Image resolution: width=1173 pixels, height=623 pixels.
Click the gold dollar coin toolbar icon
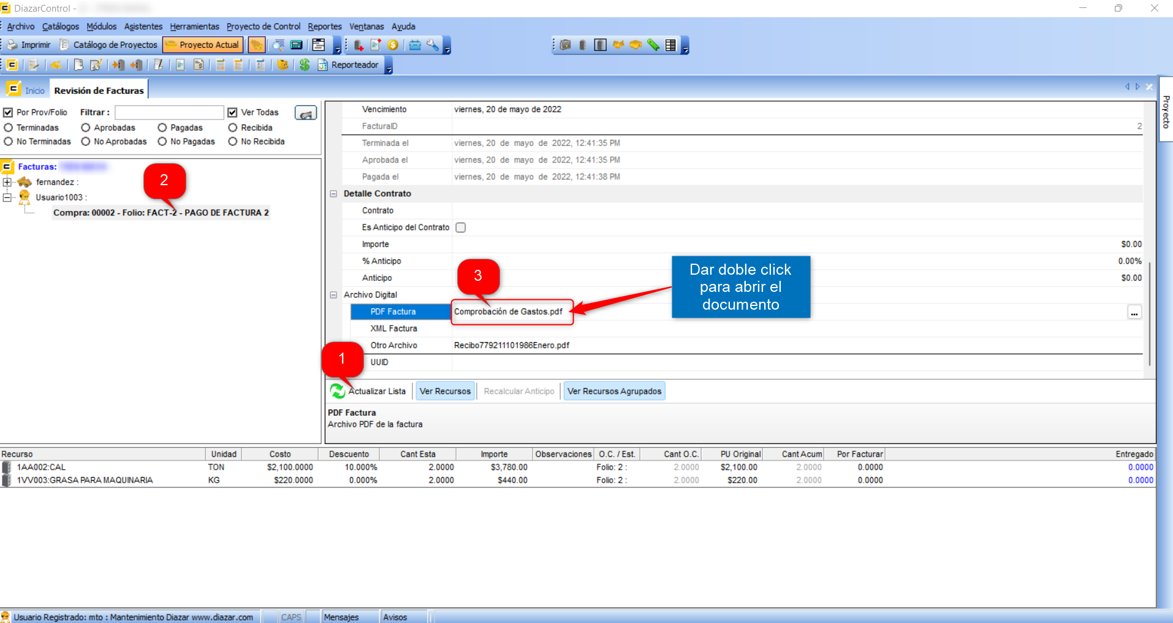(x=393, y=45)
